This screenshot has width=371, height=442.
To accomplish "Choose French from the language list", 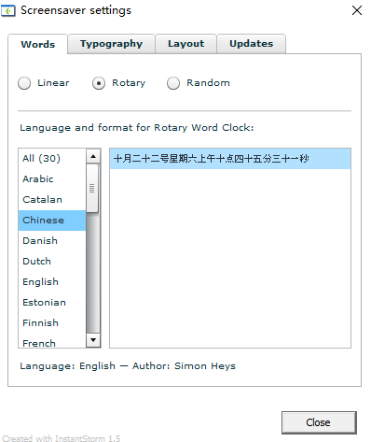I will (x=52, y=341).
